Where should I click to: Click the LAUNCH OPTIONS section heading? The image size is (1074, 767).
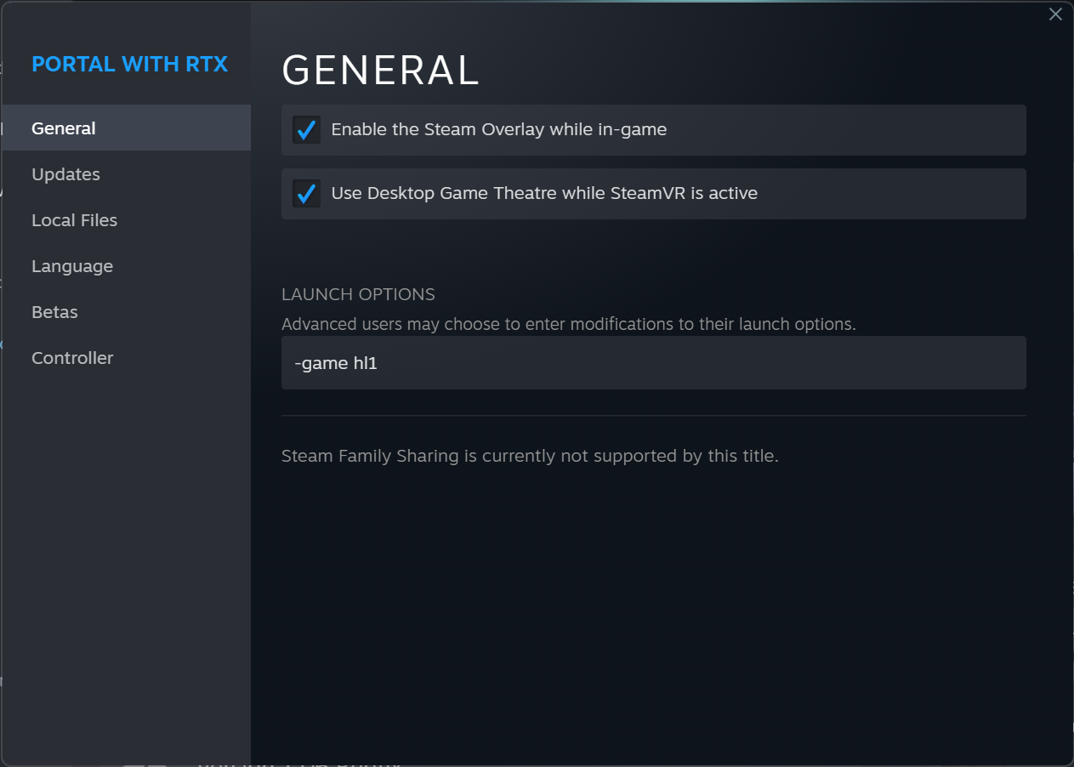point(358,294)
